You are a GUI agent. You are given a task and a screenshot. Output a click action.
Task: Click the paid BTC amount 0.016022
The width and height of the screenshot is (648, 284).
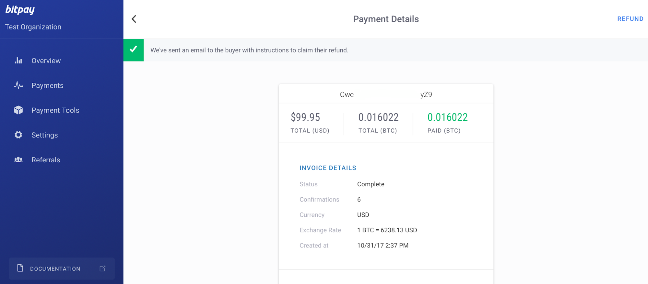point(447,117)
